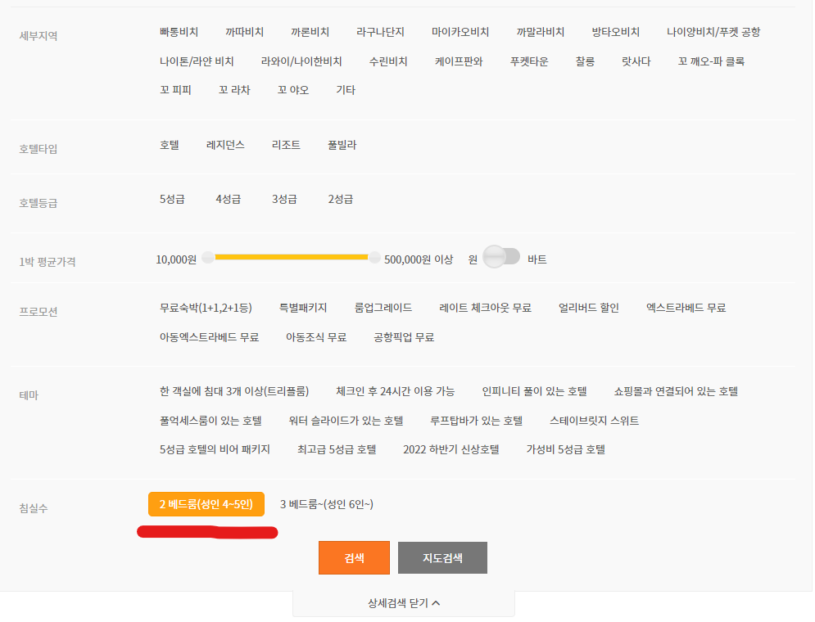Select theme 체크인 후 24시간 이용 가능
The image size is (815, 622).
[395, 391]
